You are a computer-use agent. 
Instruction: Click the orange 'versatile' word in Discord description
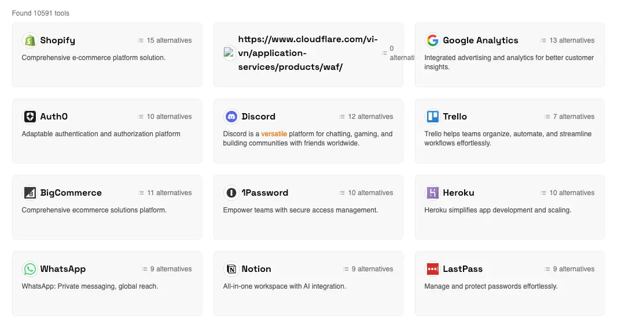click(274, 134)
